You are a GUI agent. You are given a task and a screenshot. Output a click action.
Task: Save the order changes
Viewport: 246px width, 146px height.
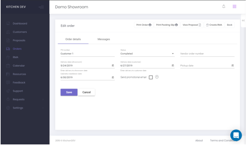pos(69,92)
